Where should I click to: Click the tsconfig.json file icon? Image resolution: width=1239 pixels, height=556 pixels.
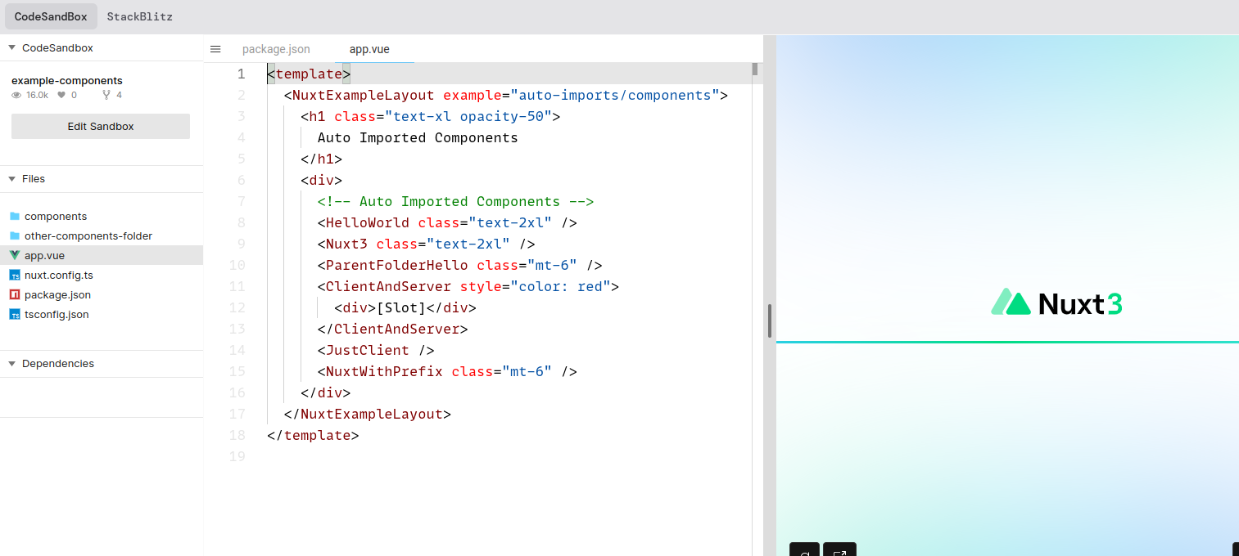click(15, 314)
